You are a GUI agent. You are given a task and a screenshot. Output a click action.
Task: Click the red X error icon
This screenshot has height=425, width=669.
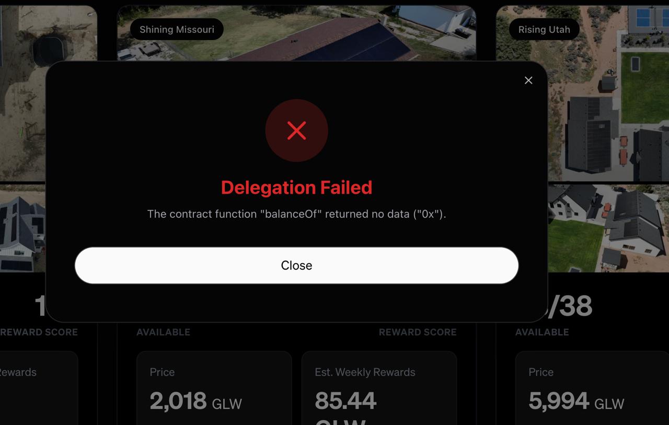pos(296,131)
